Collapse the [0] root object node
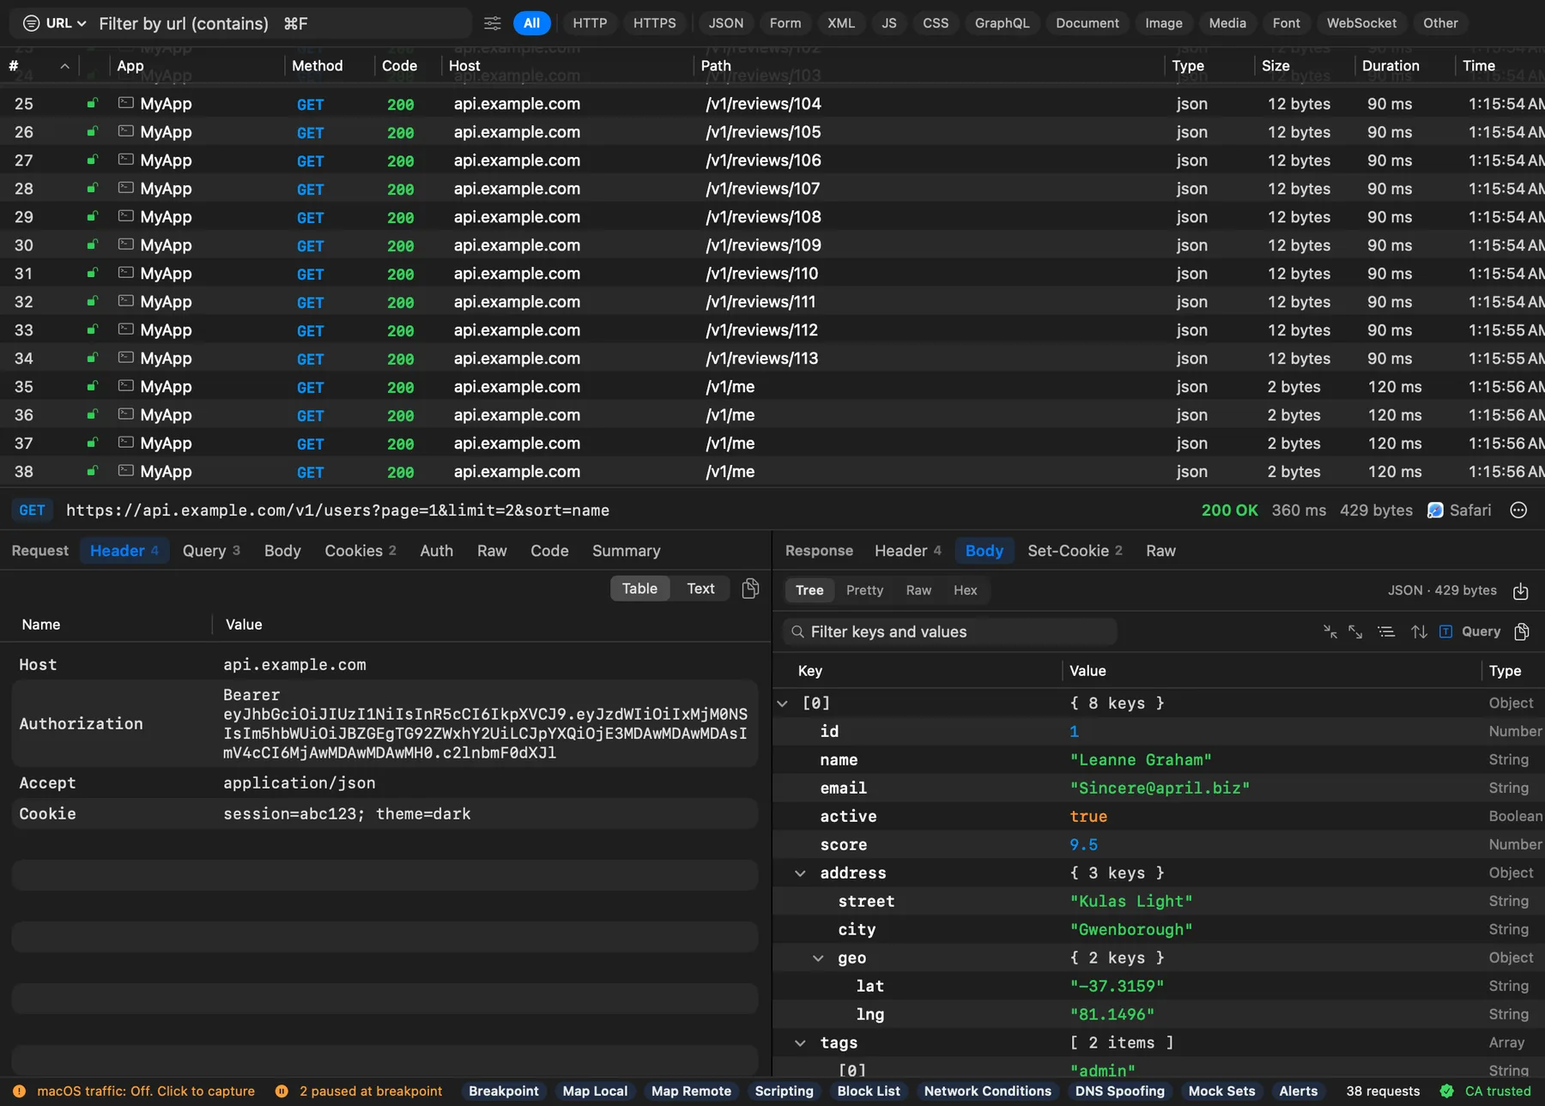Image resolution: width=1545 pixels, height=1106 pixels. pyautogui.click(x=782, y=704)
